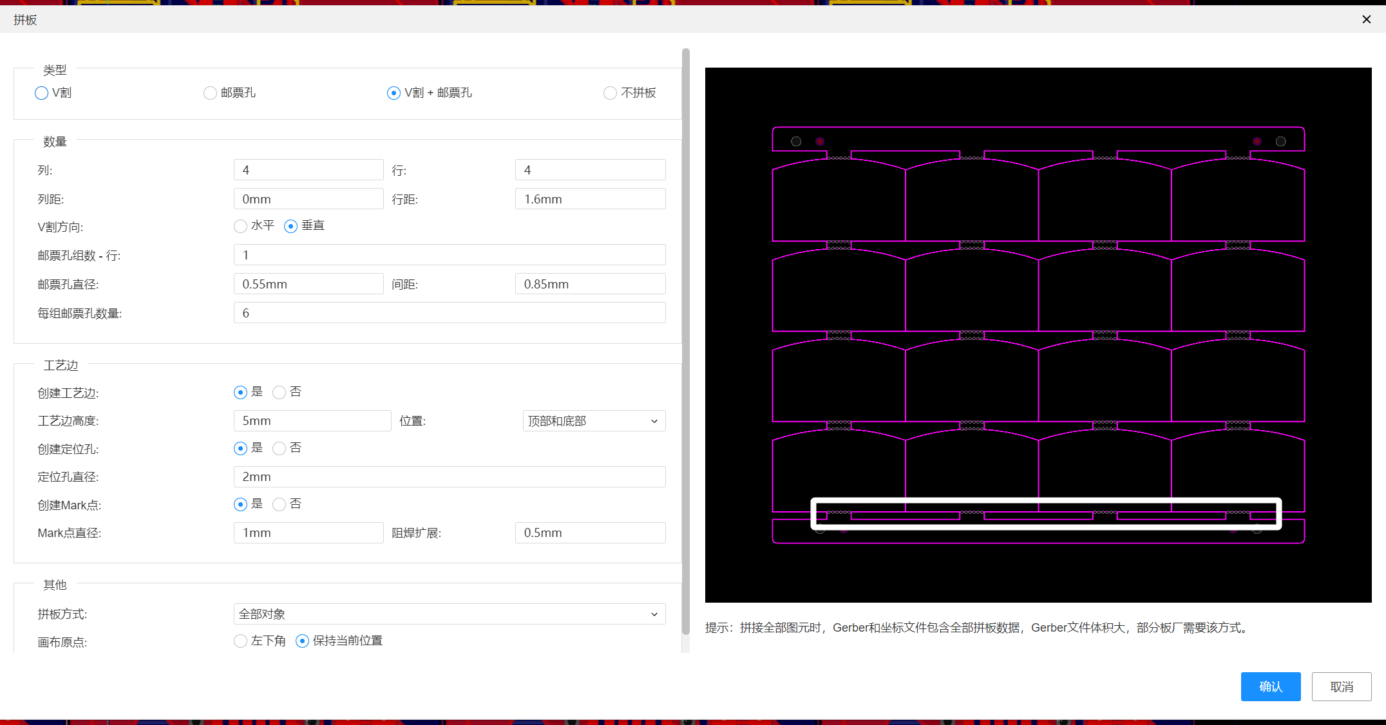Screen dimensions: 1386x725
Task: Click the 每组邮票孔数量 input field
Action: point(449,313)
